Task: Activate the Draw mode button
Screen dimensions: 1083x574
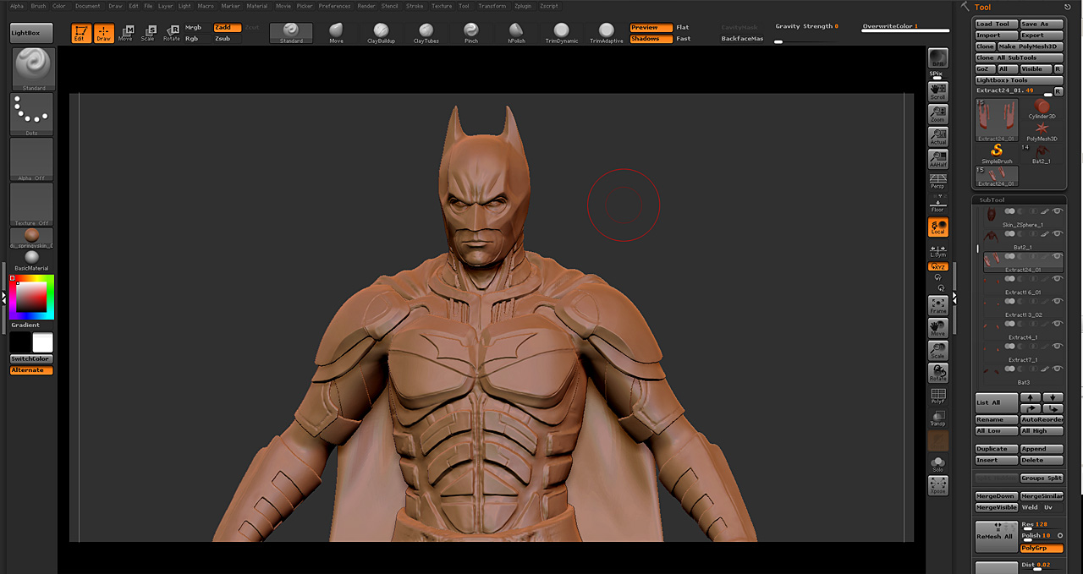Action: [103, 34]
